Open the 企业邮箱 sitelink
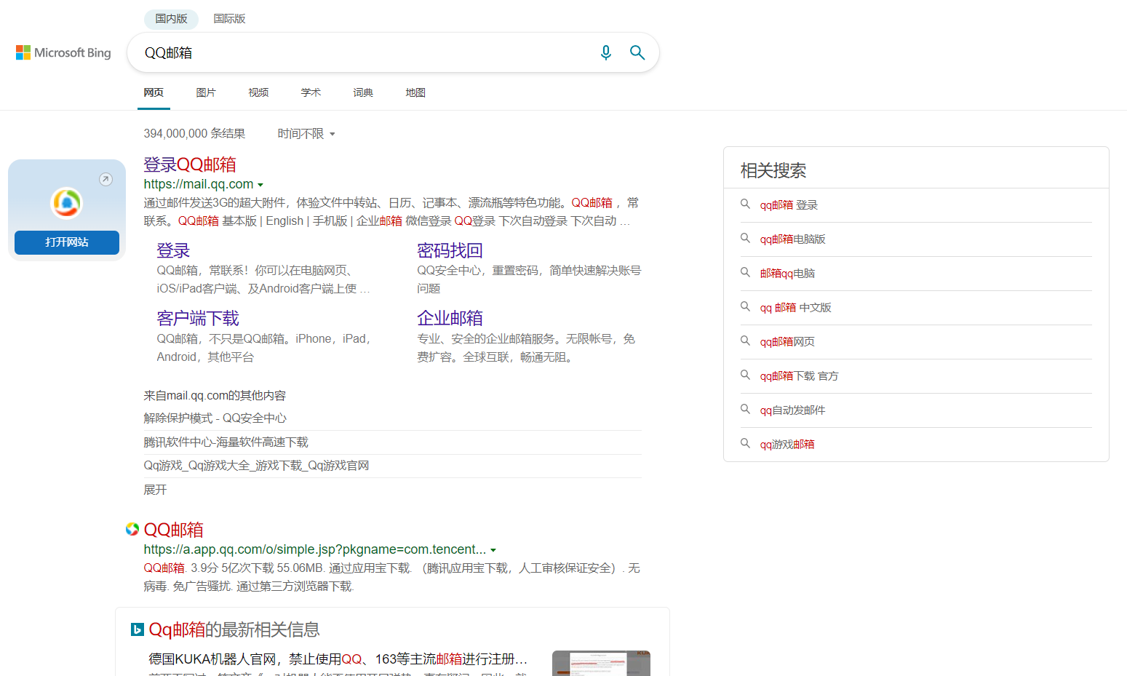Screen dimensions: 1127x676 (x=450, y=319)
